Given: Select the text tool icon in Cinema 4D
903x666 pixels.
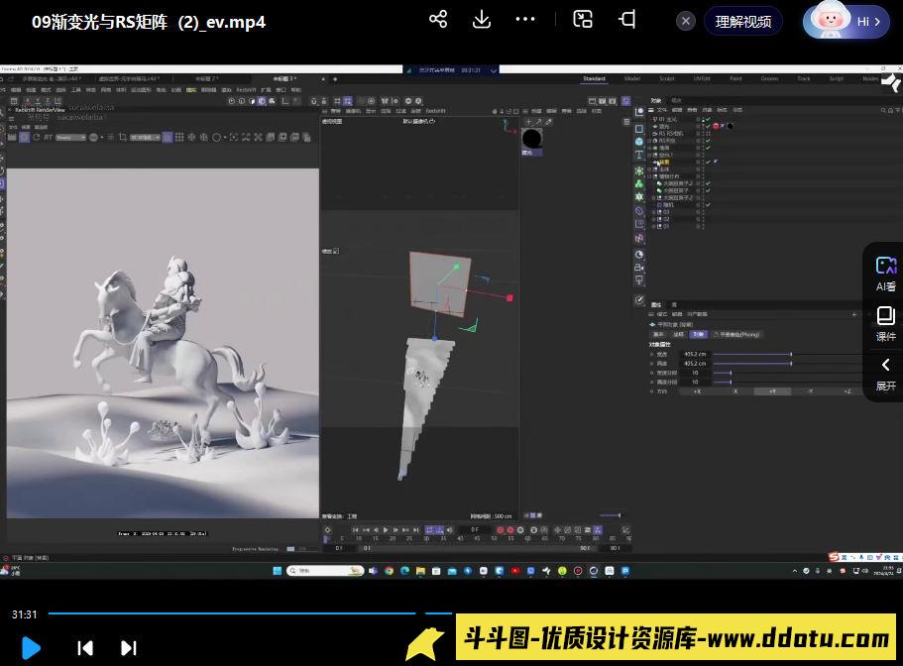Looking at the screenshot, I should coord(639,156).
